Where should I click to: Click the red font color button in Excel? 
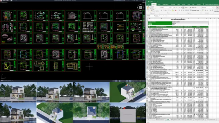tap(176, 10)
